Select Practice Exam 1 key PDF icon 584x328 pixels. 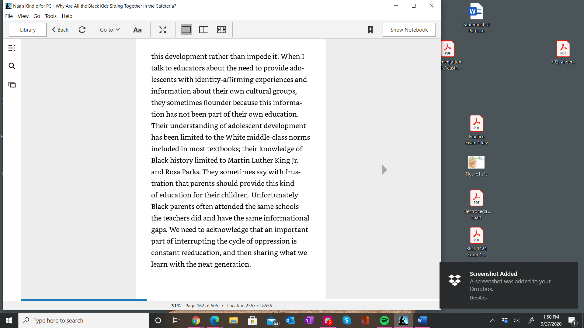point(476,130)
